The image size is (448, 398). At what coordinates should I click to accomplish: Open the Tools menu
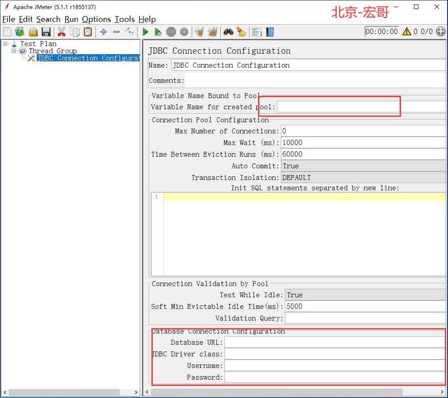(x=125, y=19)
